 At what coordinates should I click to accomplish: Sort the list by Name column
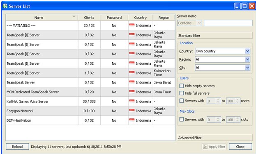(42, 18)
